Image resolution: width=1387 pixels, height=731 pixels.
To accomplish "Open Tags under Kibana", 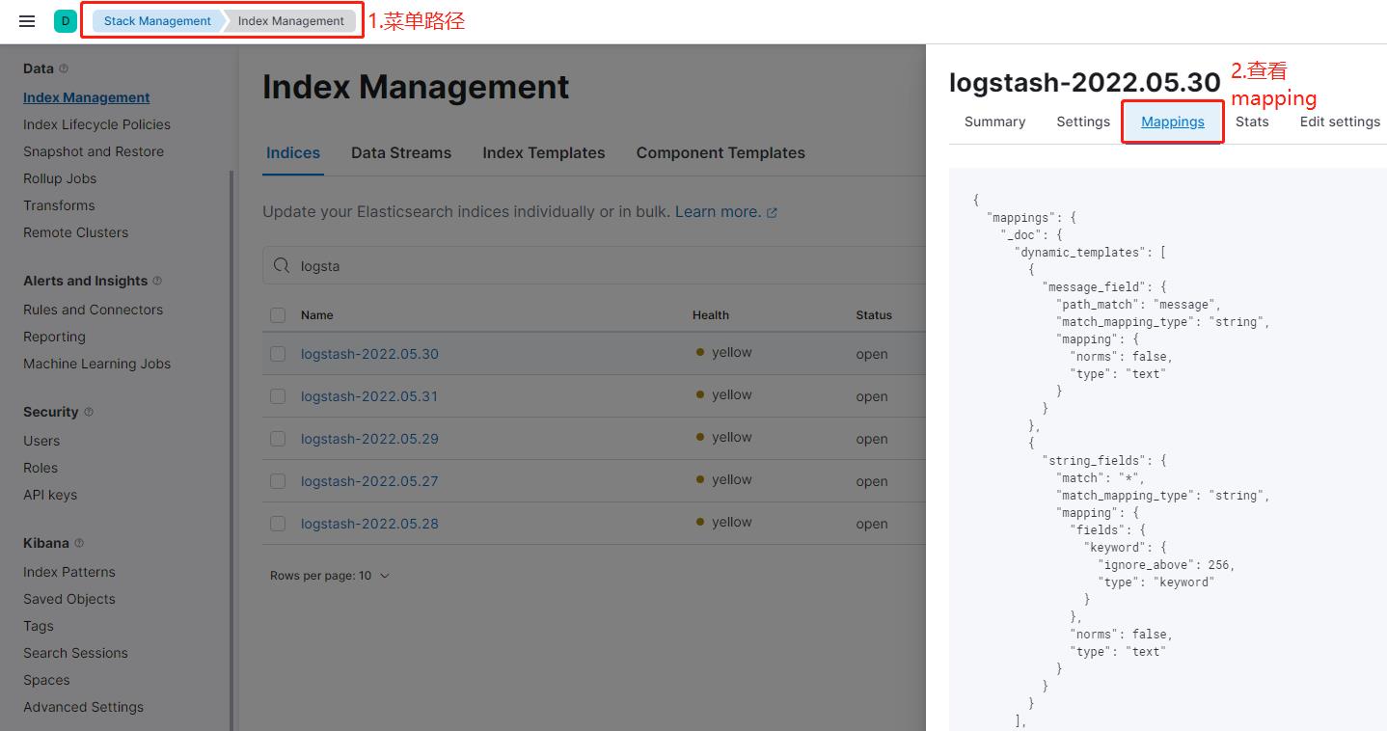I will pyautogui.click(x=39, y=626).
